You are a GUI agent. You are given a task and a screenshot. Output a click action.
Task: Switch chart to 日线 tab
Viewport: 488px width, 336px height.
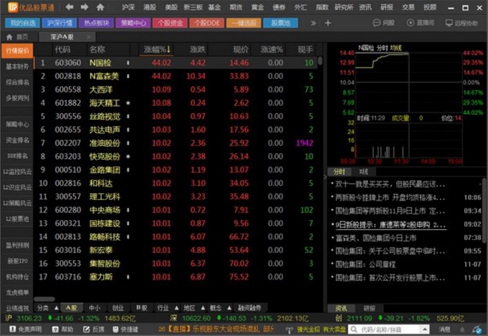click(x=363, y=171)
